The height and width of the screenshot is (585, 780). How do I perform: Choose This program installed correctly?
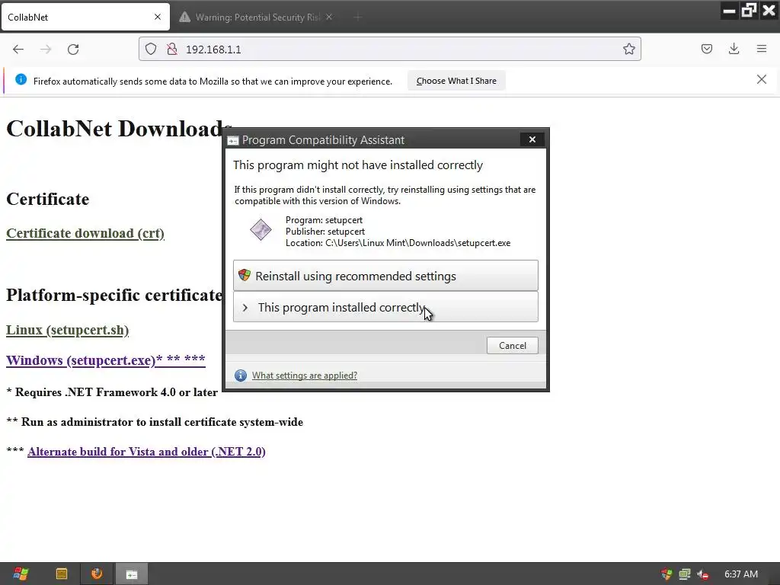click(385, 307)
